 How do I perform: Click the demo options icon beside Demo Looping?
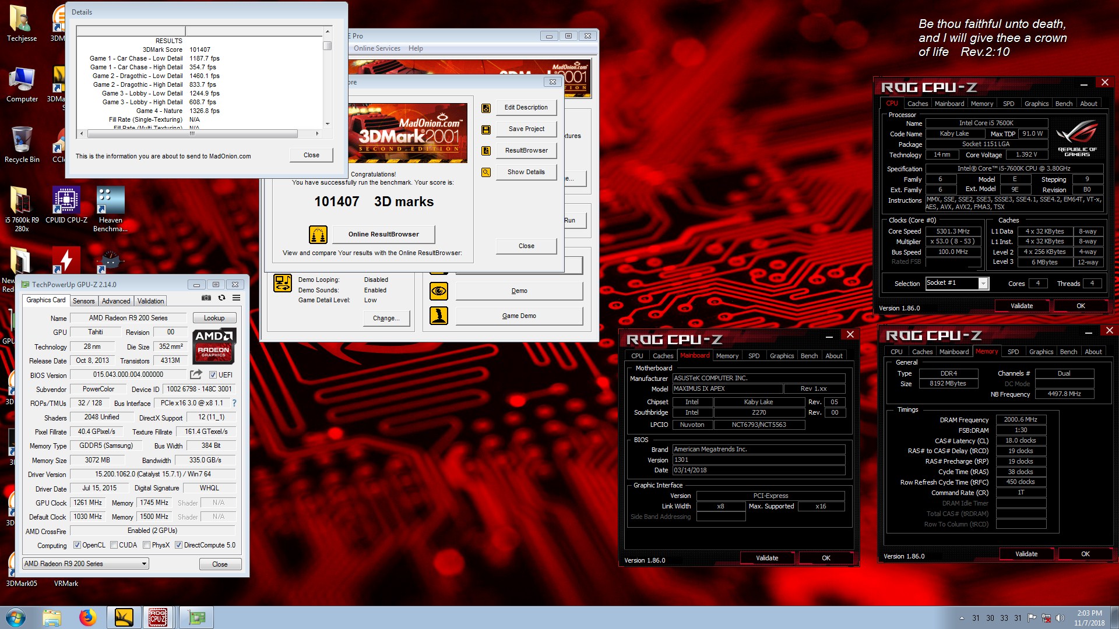[283, 284]
